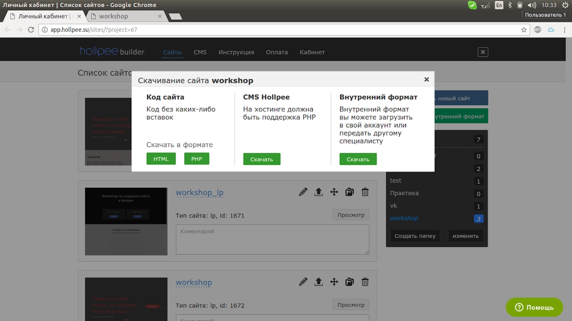Open the Кабинет navigation item
This screenshot has height=321, width=572.
coord(312,52)
